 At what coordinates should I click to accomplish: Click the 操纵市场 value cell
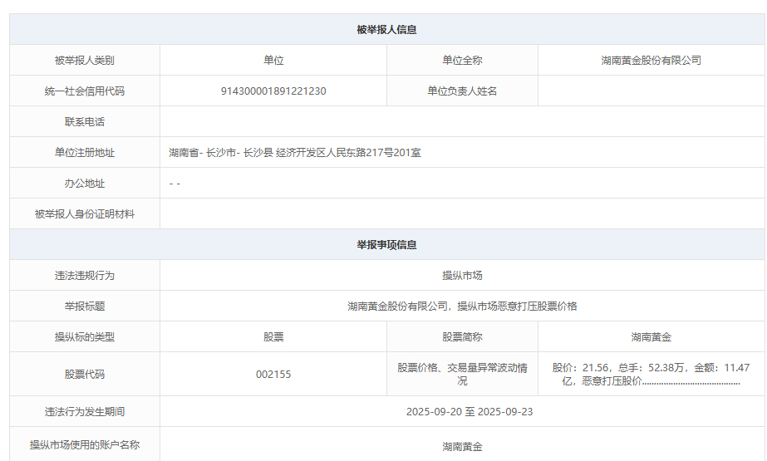point(462,276)
